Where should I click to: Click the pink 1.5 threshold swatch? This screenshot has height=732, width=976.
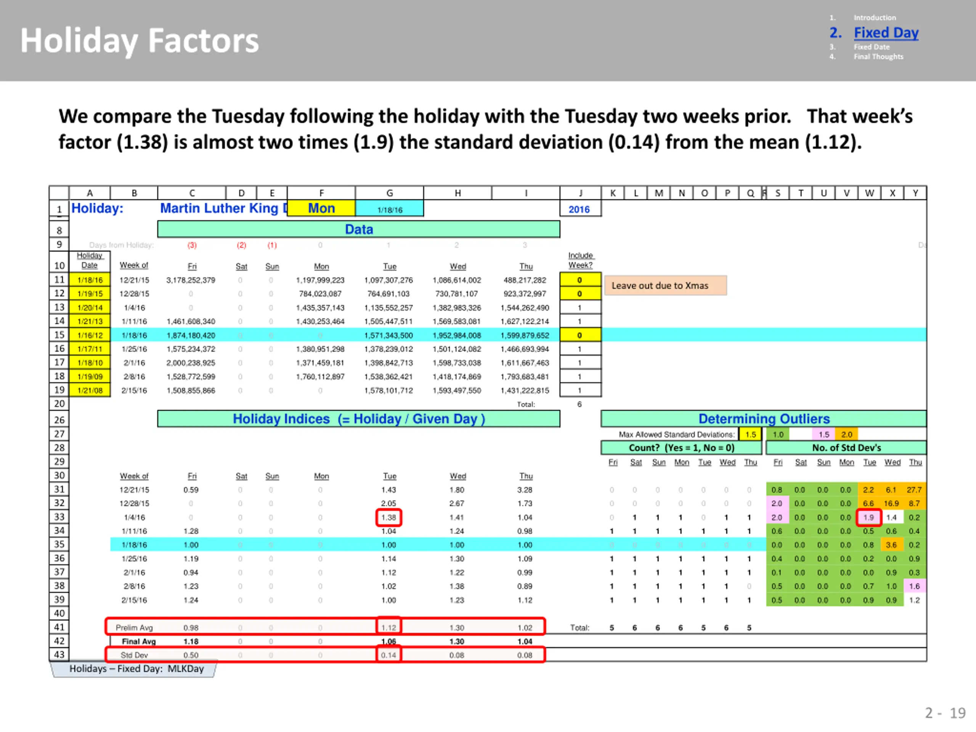(823, 435)
